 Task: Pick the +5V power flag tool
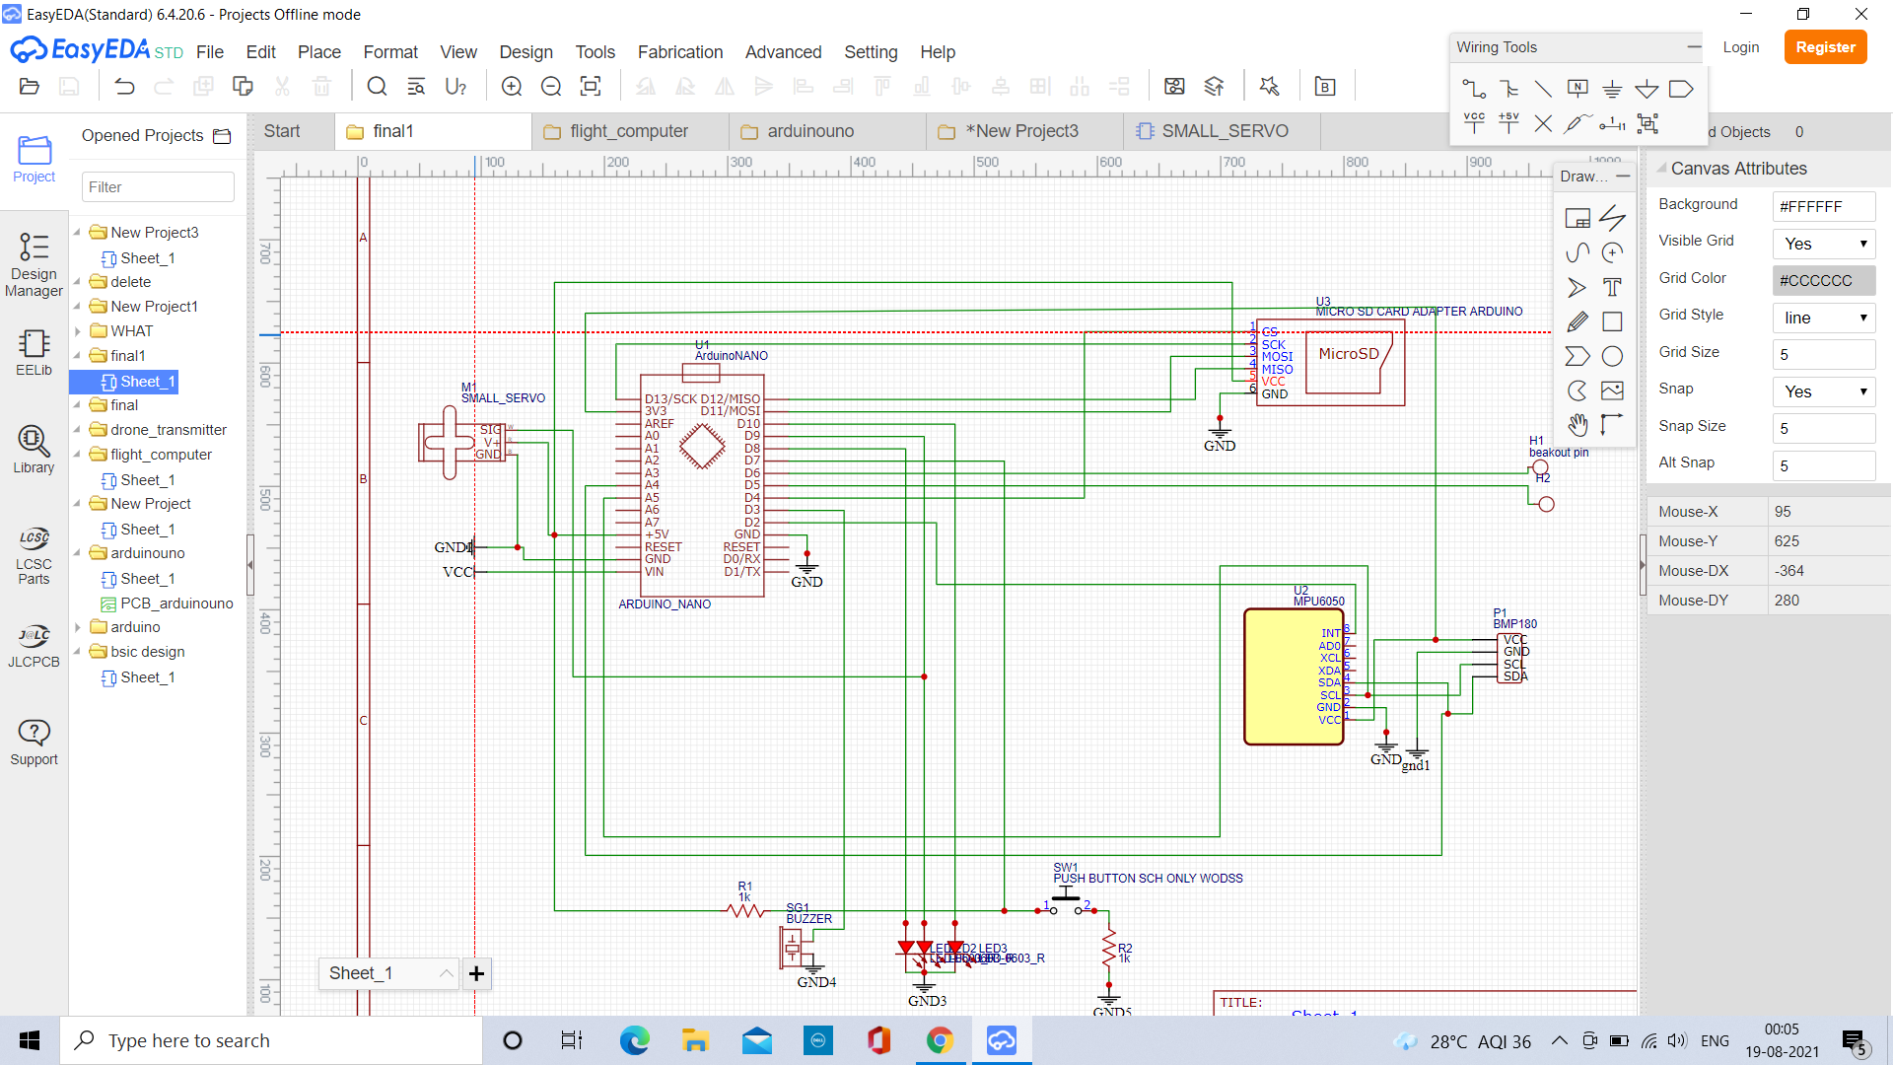tap(1508, 122)
